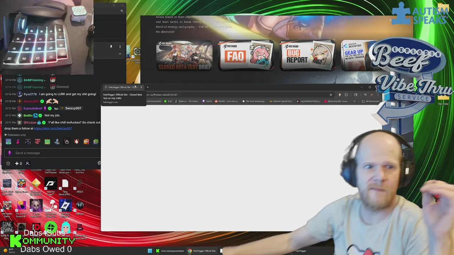Select the HOST emote in chat row
Image resolution: width=454 pixels, height=255 pixels.
click(86, 142)
